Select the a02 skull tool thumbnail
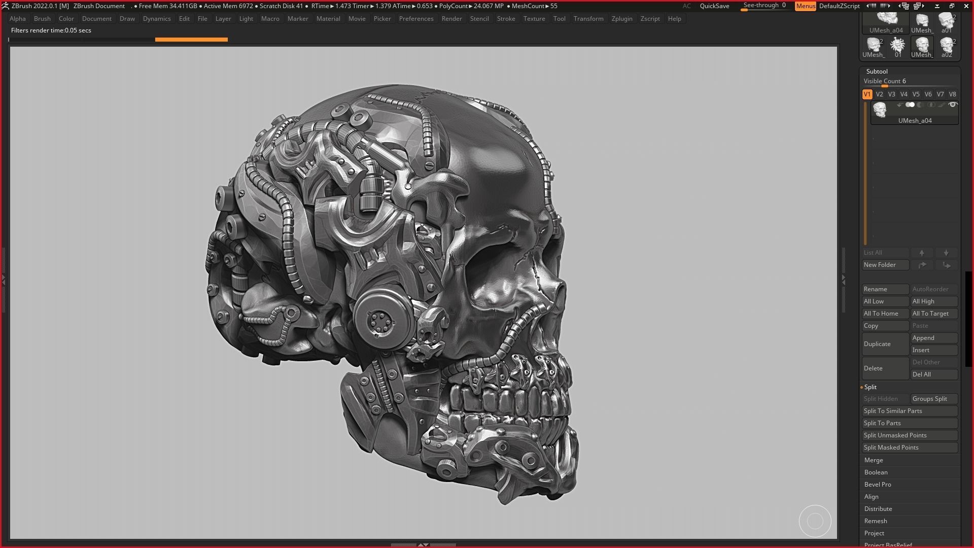The width and height of the screenshot is (974, 548). 946,47
